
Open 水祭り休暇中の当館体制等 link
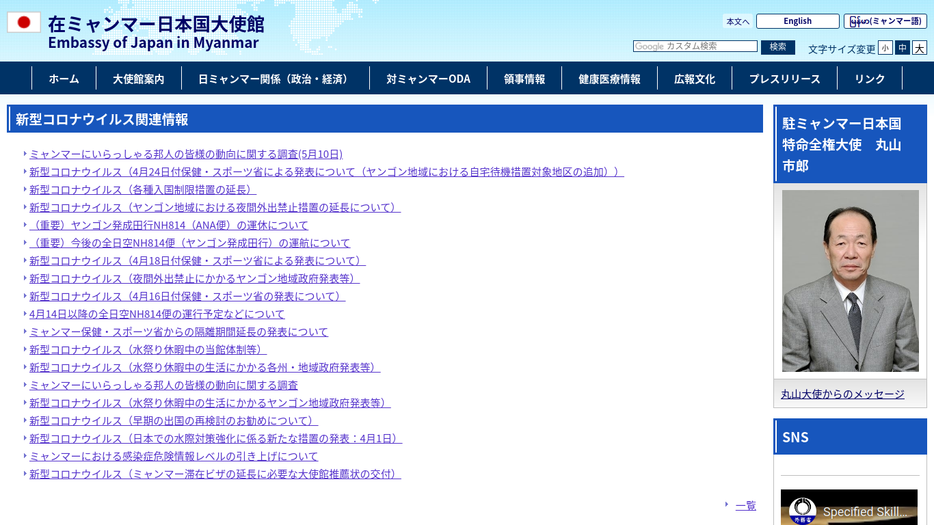click(x=148, y=350)
